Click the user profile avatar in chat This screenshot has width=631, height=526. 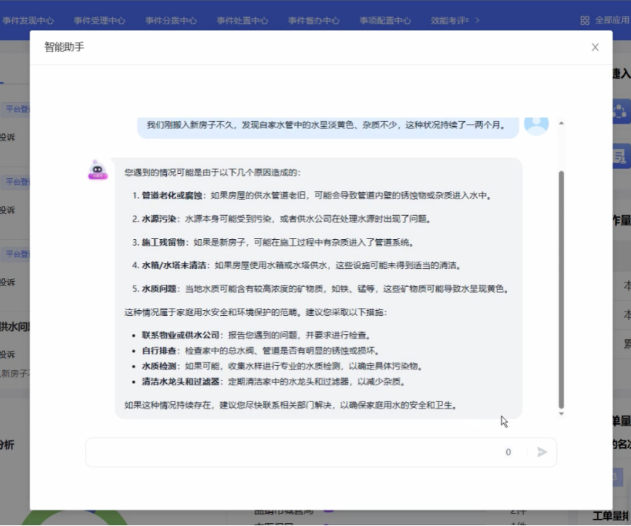(x=536, y=124)
